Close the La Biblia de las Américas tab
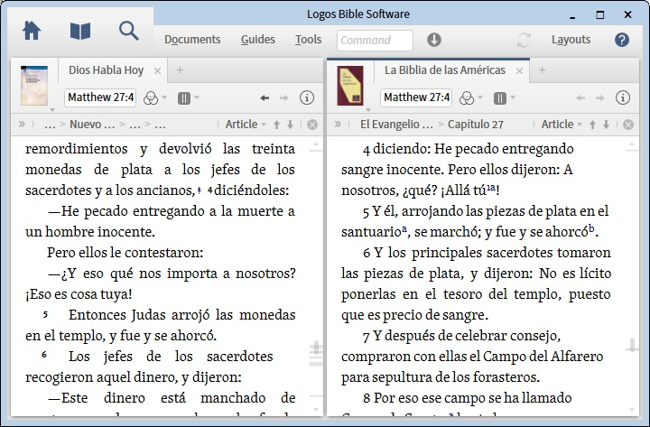Screen dimensions: 650x427 519,71
